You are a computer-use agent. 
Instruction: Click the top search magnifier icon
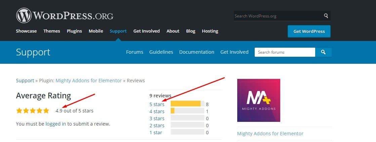326,16
